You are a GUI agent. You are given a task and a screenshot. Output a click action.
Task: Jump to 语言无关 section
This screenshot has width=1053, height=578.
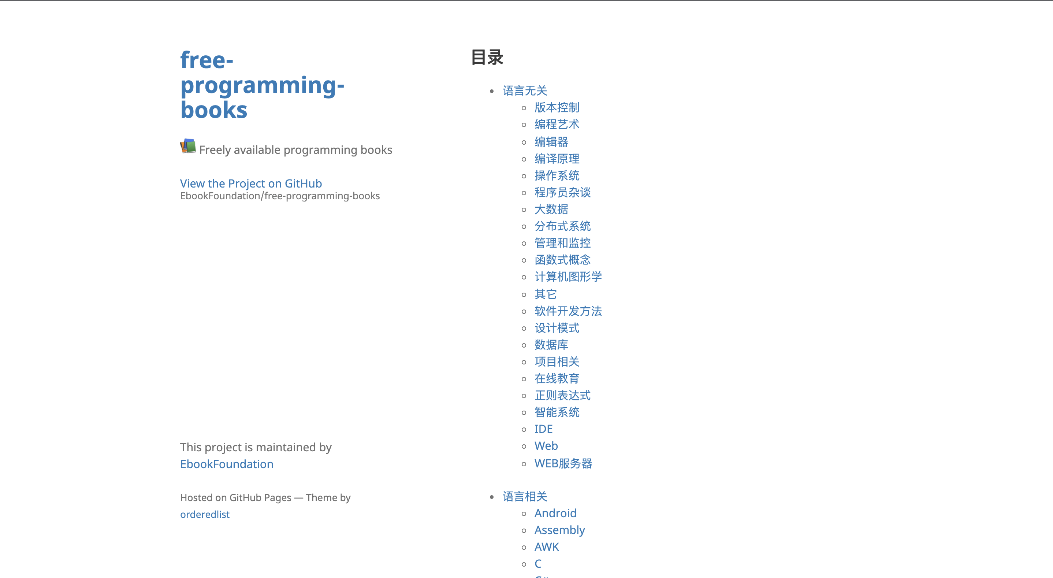(x=524, y=90)
